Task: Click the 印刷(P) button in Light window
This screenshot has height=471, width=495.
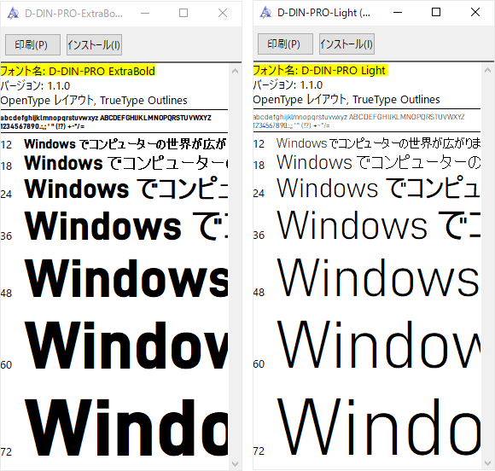Action: click(x=285, y=44)
